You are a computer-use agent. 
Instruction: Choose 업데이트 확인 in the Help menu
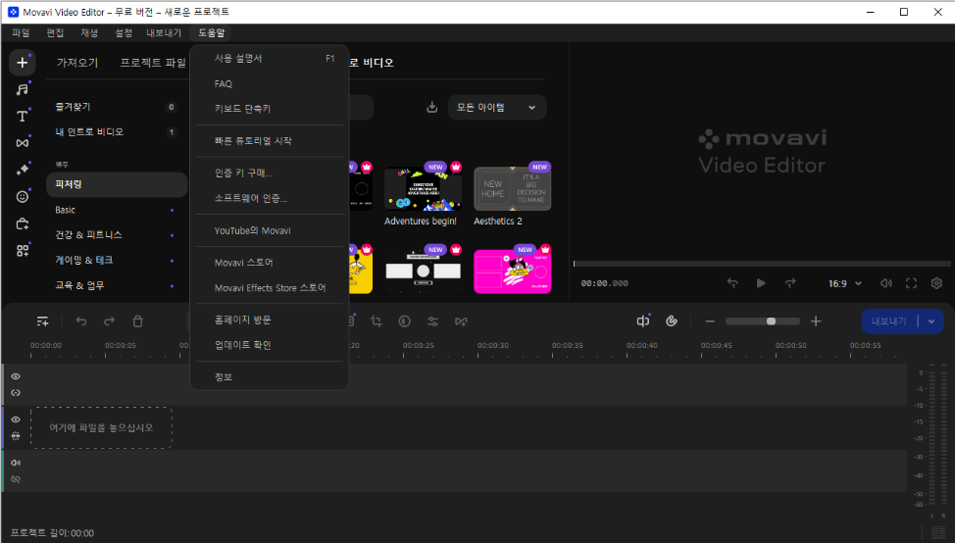tap(243, 345)
